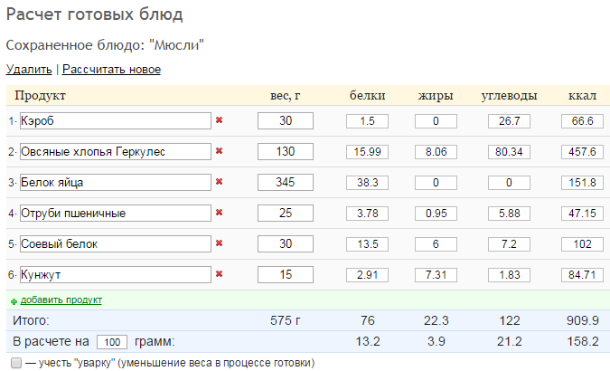Click the grams field containing 100

click(112, 342)
